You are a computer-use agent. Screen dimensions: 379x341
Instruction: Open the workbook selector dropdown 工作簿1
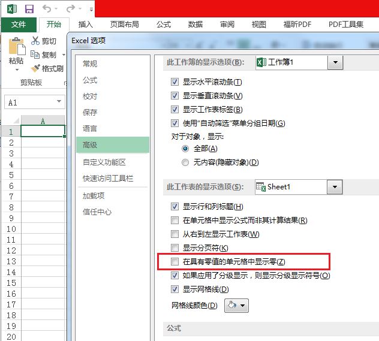pyautogui.click(x=335, y=62)
